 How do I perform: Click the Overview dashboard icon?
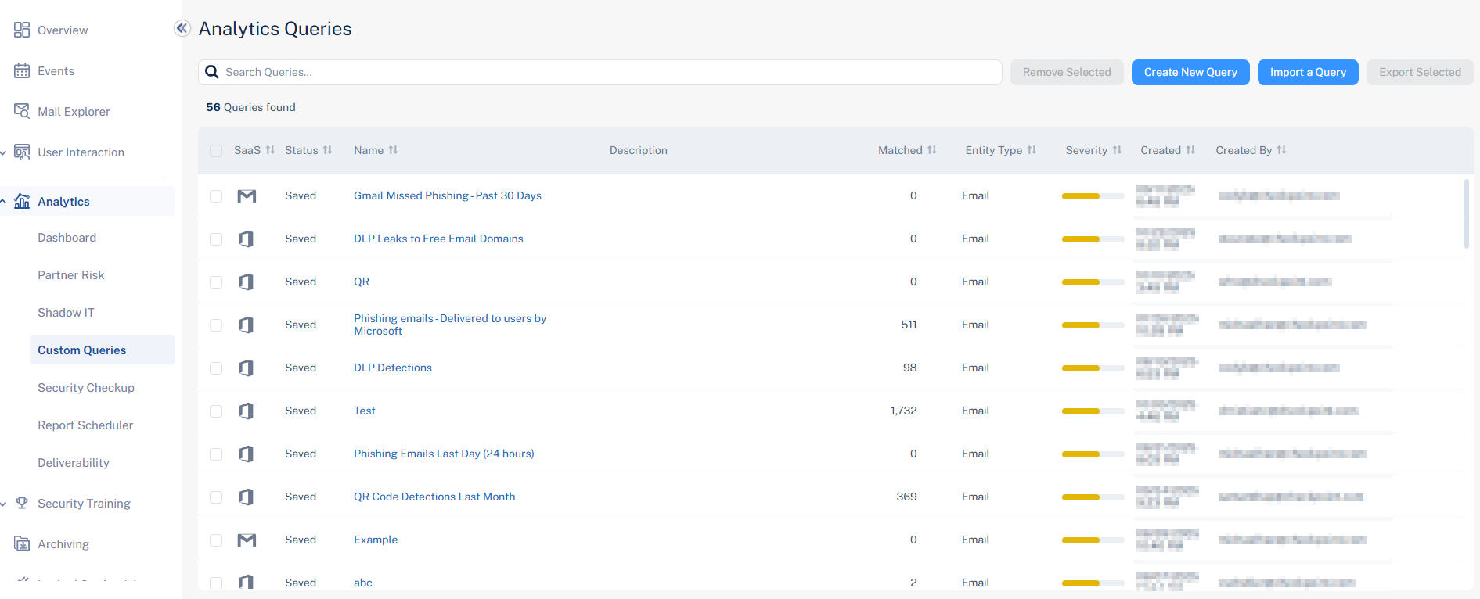point(22,30)
